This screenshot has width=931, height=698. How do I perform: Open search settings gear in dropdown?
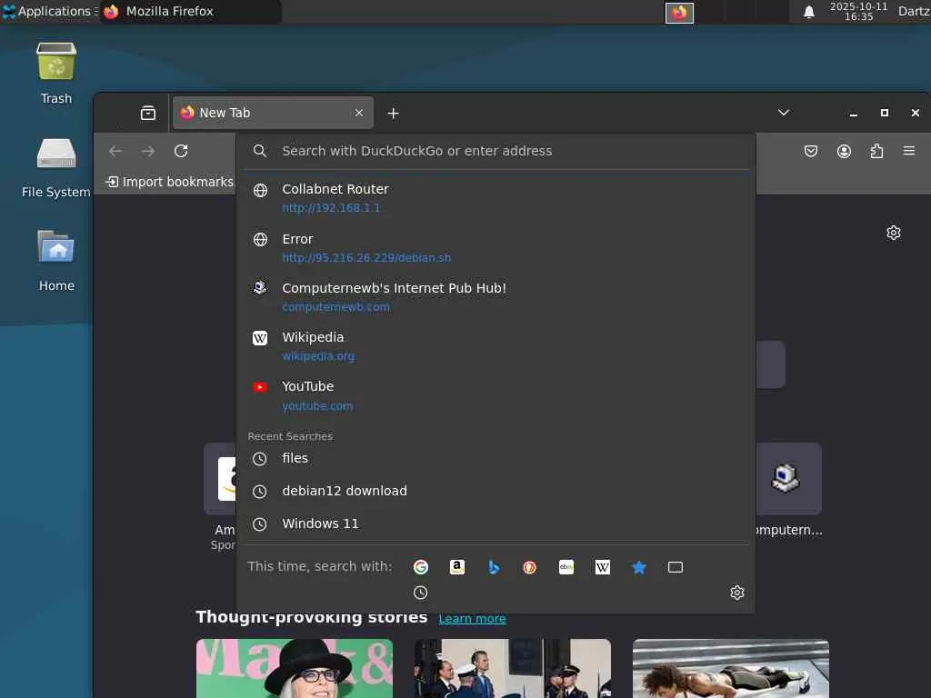click(x=736, y=593)
